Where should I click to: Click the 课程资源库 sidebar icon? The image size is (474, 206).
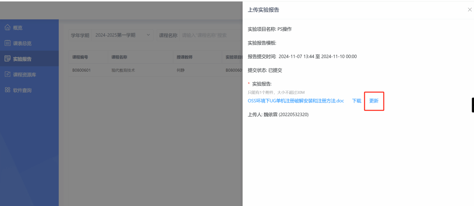coord(7,75)
